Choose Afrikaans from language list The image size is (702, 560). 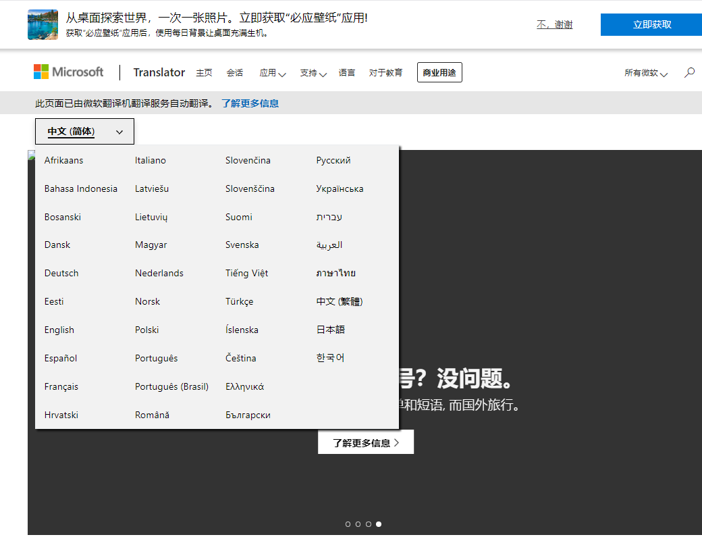[x=63, y=160]
